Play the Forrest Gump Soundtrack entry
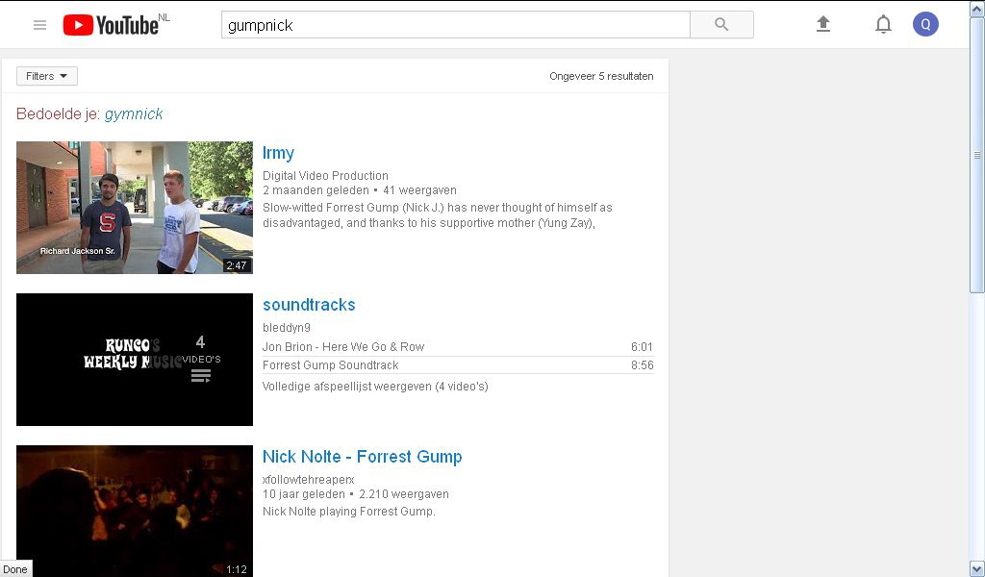This screenshot has height=577, width=985. 331,365
